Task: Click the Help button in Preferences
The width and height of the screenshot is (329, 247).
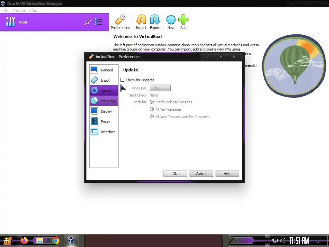Action: (227, 174)
